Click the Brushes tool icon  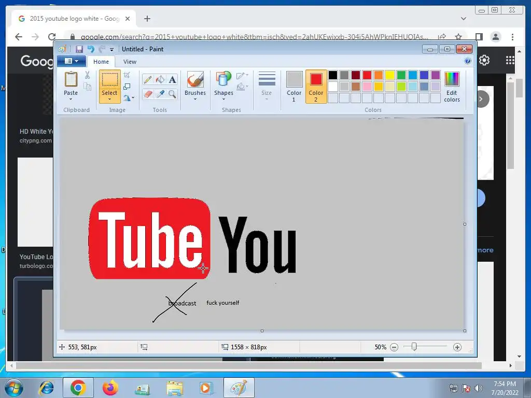tap(195, 79)
